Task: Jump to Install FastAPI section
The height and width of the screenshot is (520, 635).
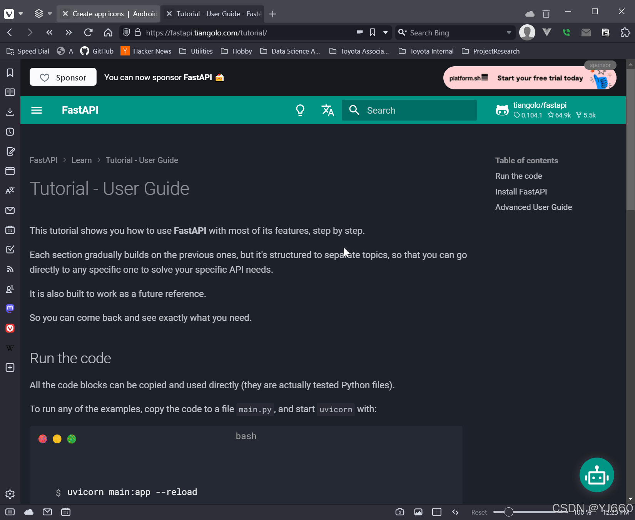Action: coord(521,192)
